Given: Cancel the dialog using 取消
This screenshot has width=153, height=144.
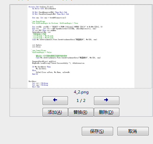Looking at the screenshot, I should (x=133, y=131).
